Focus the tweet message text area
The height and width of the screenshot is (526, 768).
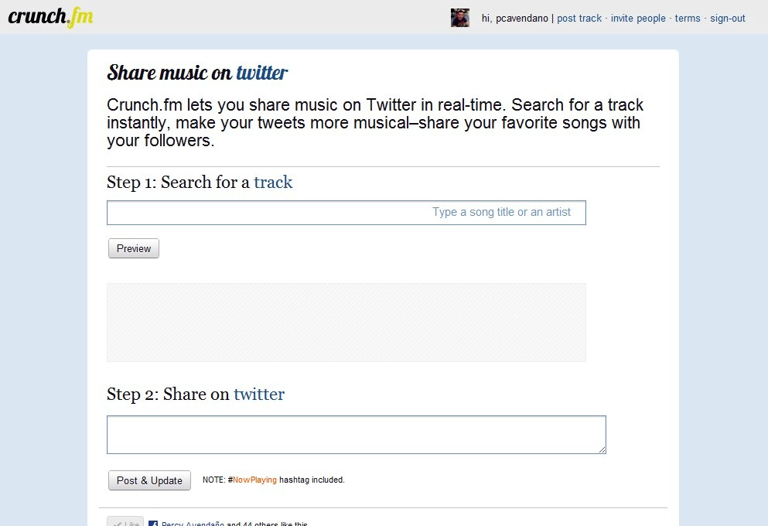coord(356,435)
